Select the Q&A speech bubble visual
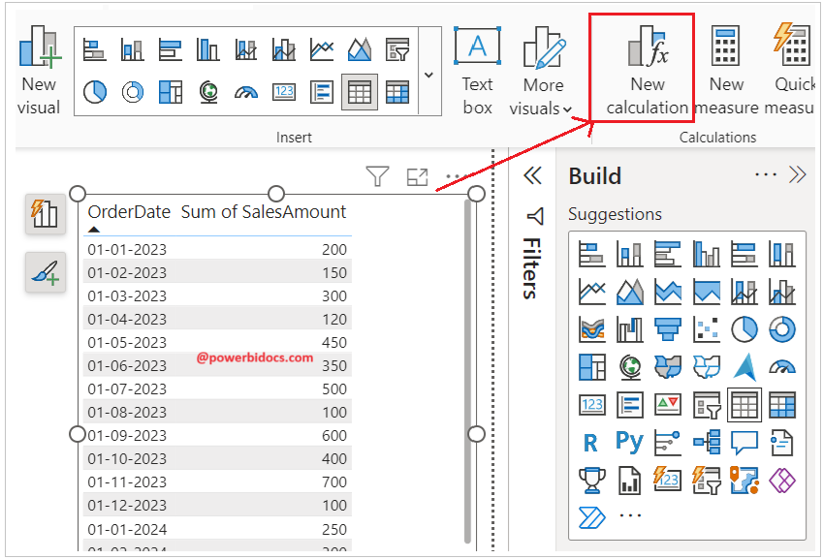The height and width of the screenshot is (559, 823). pos(743,441)
